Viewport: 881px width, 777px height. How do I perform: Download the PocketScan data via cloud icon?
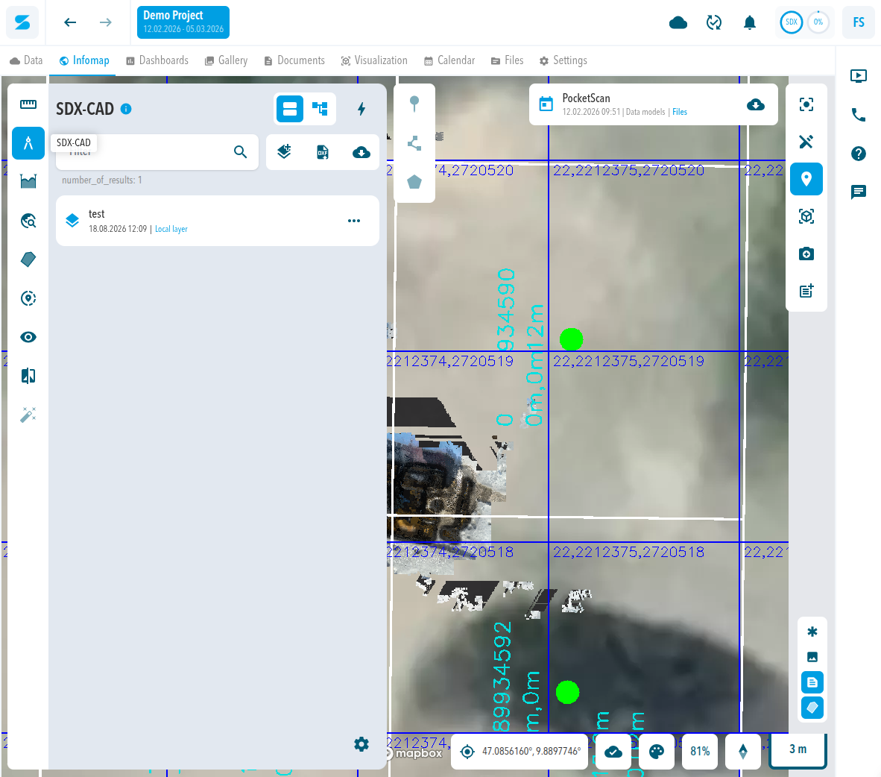tap(756, 104)
